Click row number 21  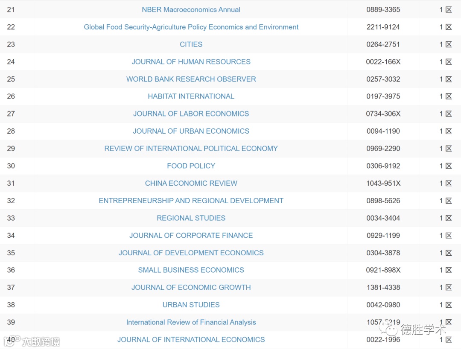(x=11, y=10)
